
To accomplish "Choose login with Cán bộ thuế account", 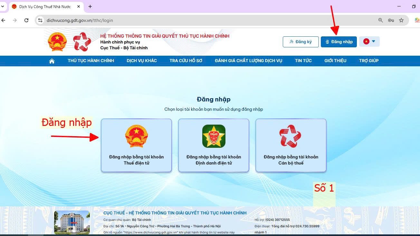I will coord(291,146).
